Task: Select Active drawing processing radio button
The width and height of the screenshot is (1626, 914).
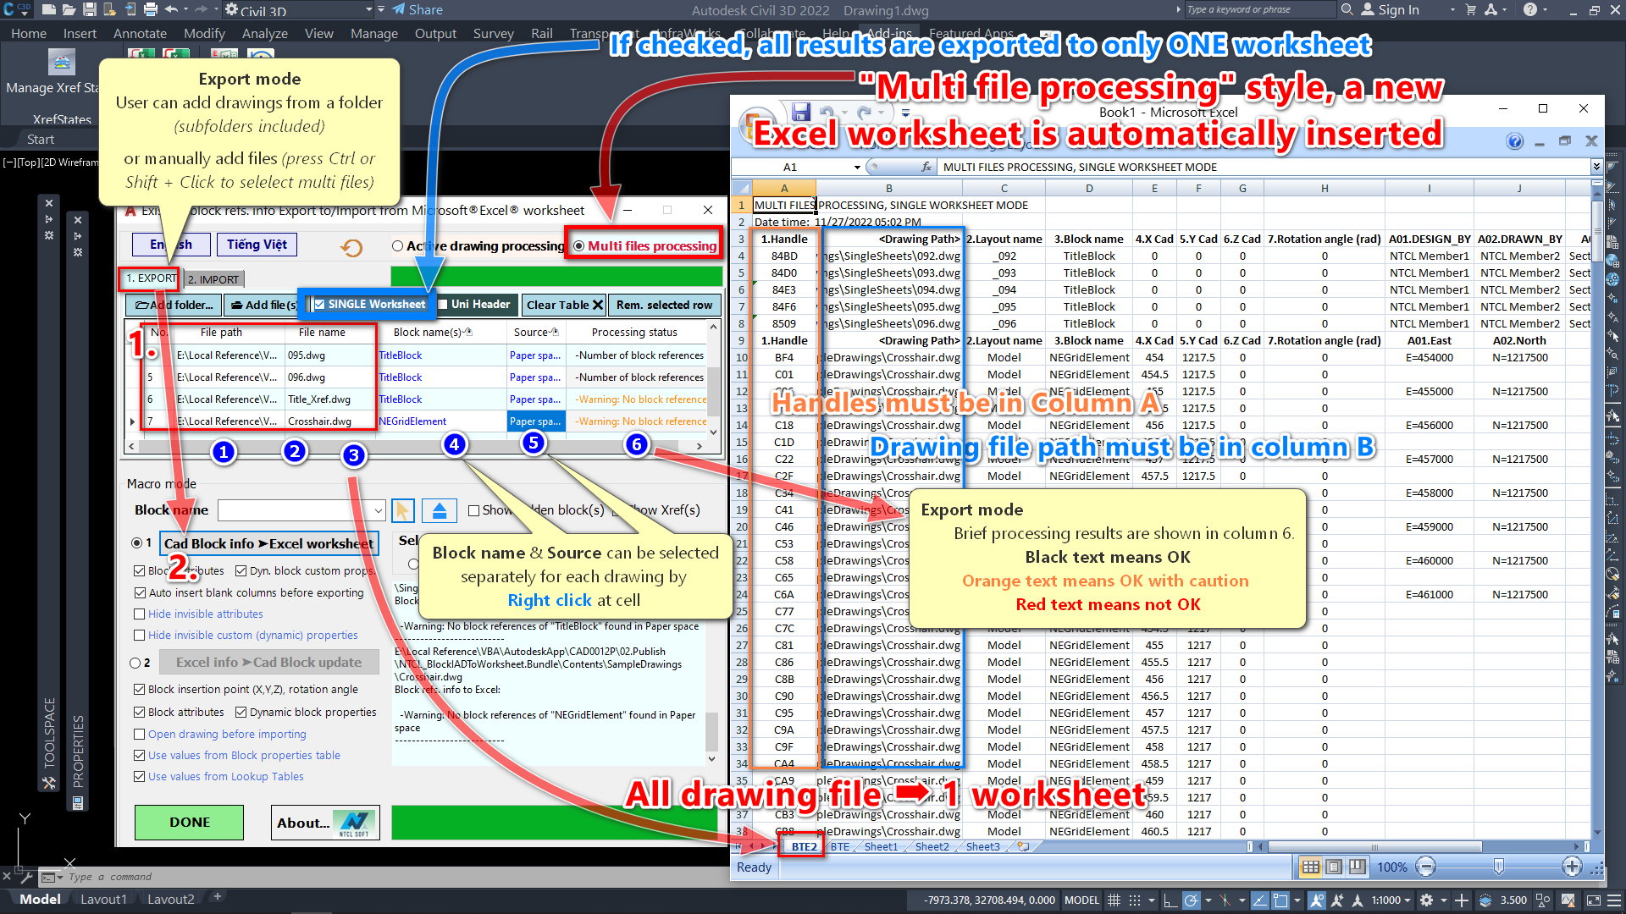Action: click(x=397, y=246)
